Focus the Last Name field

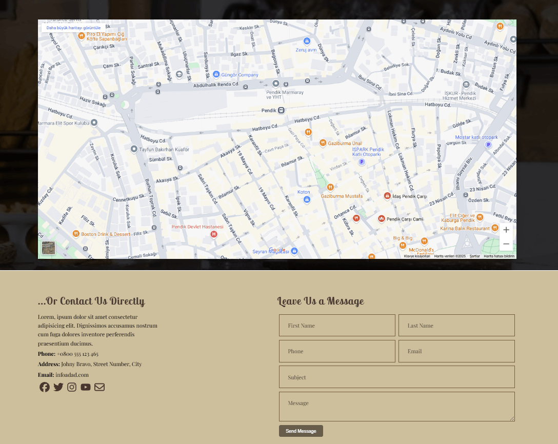point(456,325)
